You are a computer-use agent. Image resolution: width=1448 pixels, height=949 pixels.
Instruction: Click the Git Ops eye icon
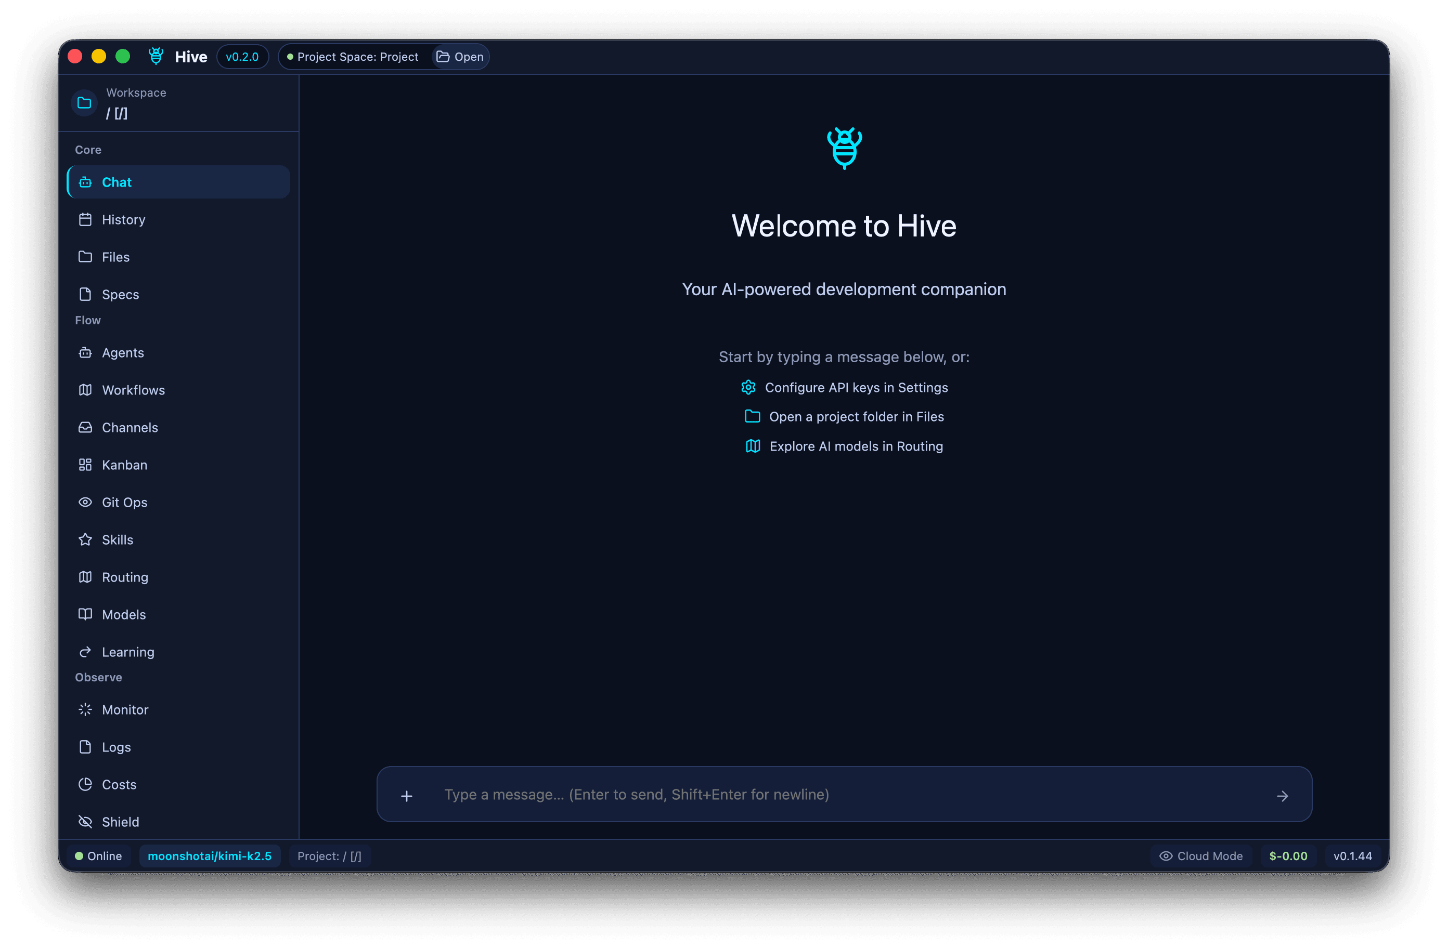[x=86, y=502]
